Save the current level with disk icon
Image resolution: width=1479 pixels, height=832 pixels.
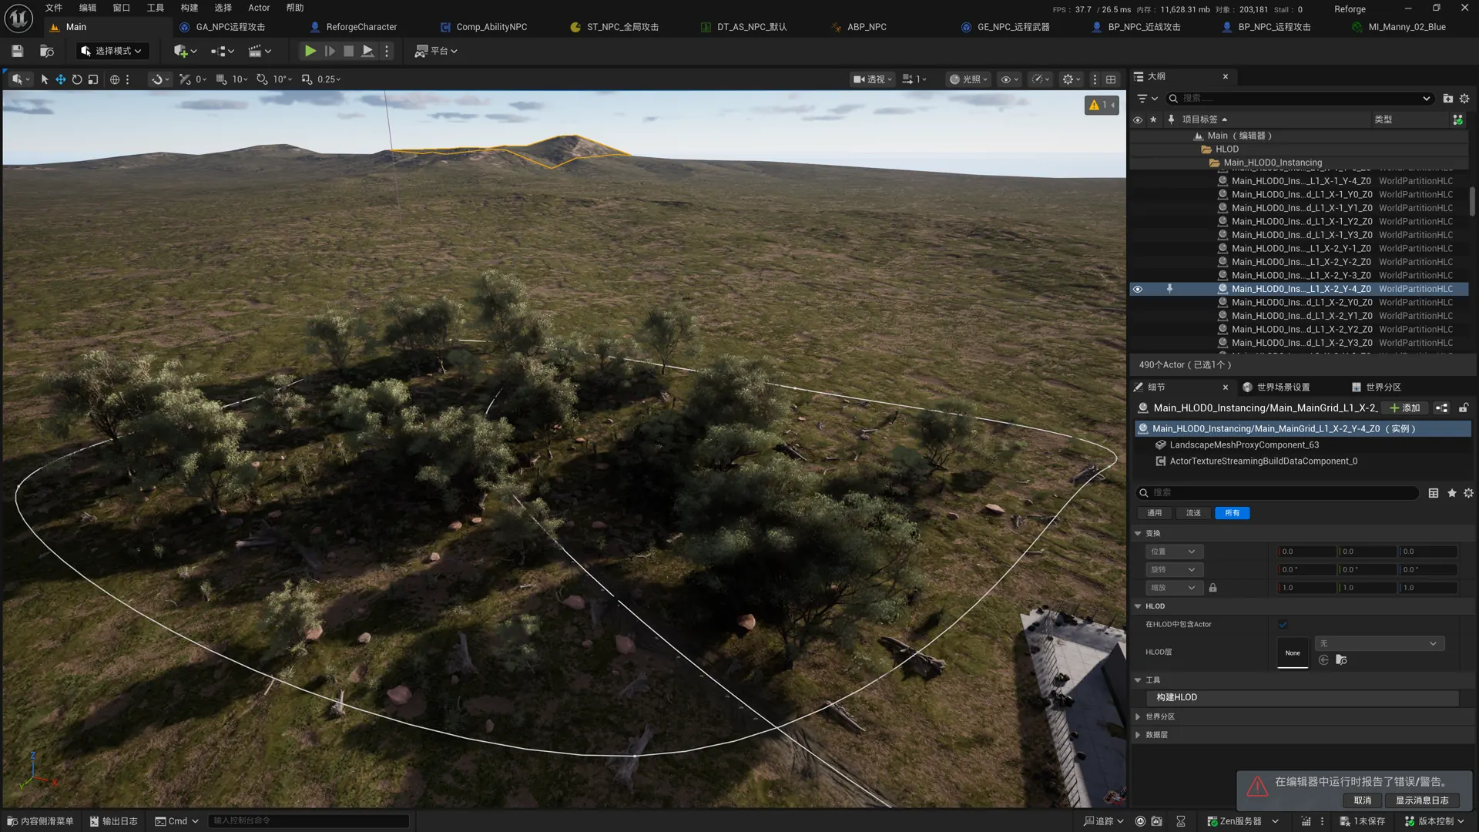(x=17, y=51)
